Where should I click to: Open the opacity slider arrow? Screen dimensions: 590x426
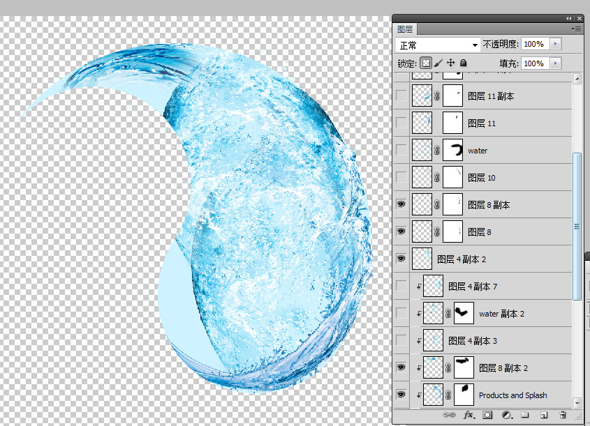[x=555, y=44]
